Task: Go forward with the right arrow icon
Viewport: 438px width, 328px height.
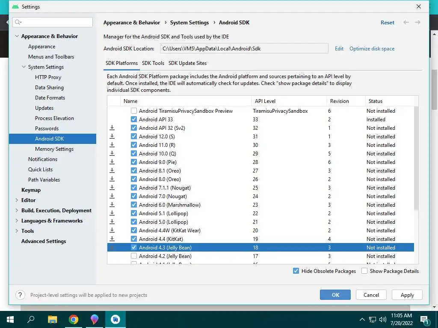Action: (417, 22)
